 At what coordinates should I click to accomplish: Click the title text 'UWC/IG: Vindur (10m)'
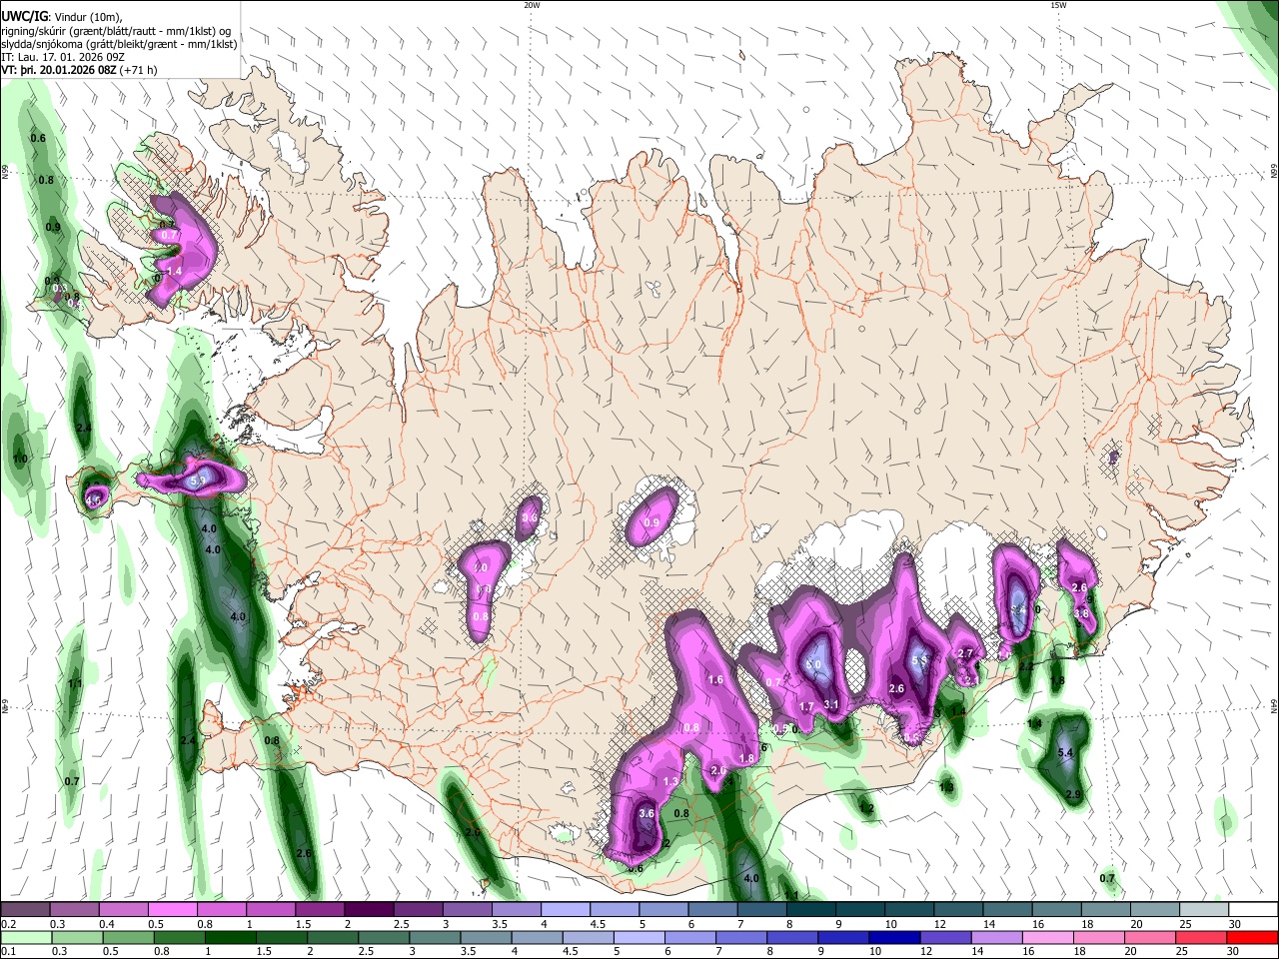tap(62, 17)
